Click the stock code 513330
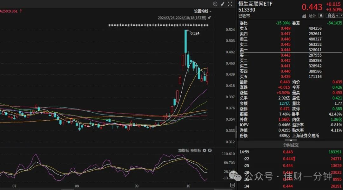The width and height of the screenshot is (343, 190). 247,10
